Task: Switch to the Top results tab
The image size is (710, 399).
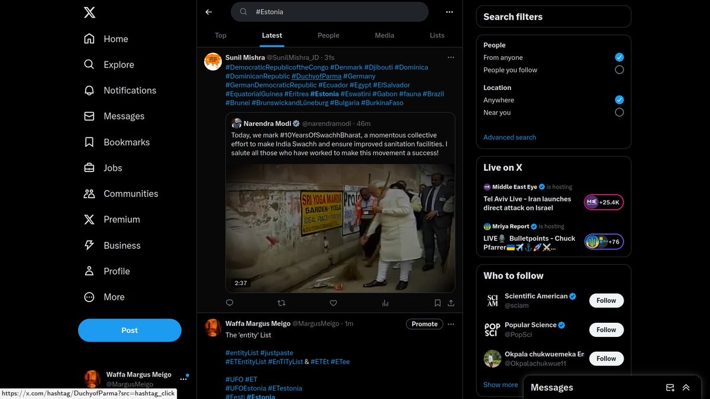Action: point(220,35)
